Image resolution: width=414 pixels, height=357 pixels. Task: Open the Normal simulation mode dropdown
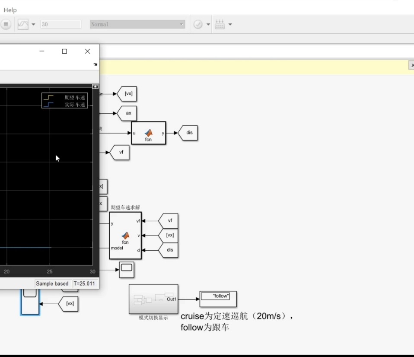click(x=137, y=24)
